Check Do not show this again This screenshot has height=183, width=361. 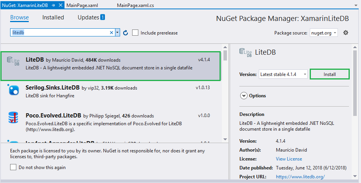coord(13,167)
